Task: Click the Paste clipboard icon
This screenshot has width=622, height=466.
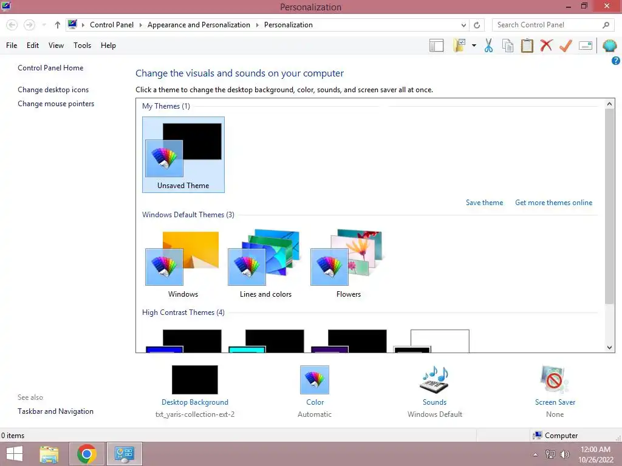Action: pos(527,45)
